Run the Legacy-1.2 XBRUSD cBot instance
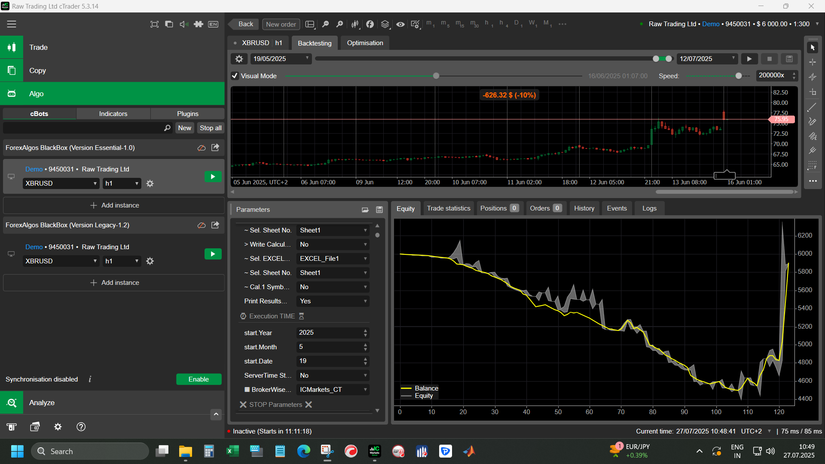This screenshot has height=464, width=825. tap(213, 254)
